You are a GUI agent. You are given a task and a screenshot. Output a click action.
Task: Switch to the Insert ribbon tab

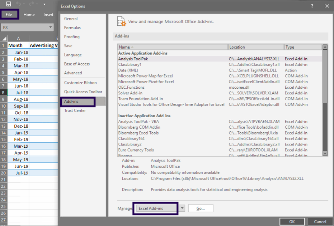point(48,15)
